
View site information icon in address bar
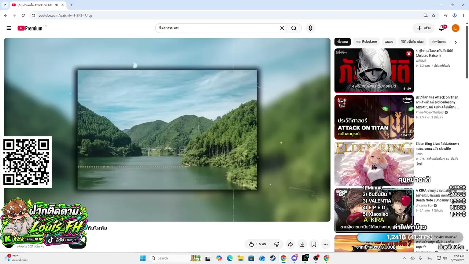pos(33,15)
